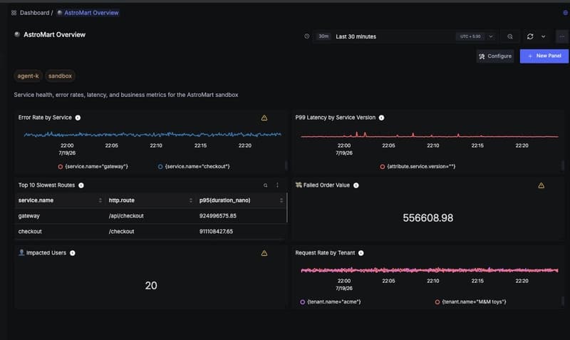Select the agent-k tag
570x340 pixels.
tap(28, 76)
